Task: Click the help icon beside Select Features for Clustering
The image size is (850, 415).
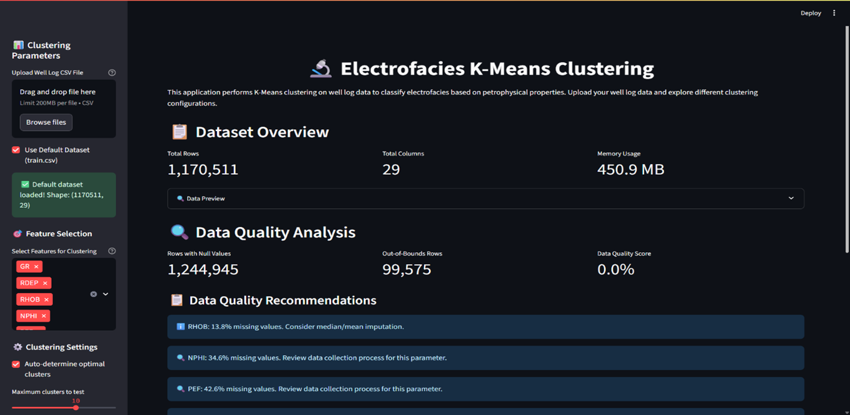Action: pos(111,250)
